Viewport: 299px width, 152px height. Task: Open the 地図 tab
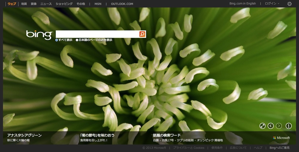[24, 4]
